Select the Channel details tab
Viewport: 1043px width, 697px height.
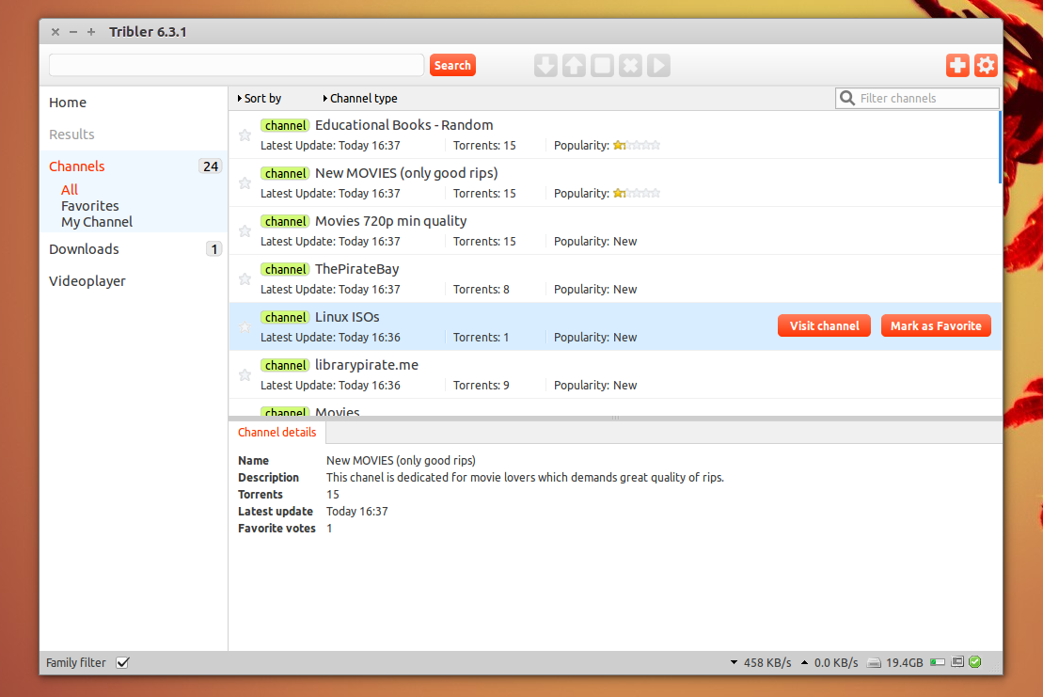(x=277, y=433)
